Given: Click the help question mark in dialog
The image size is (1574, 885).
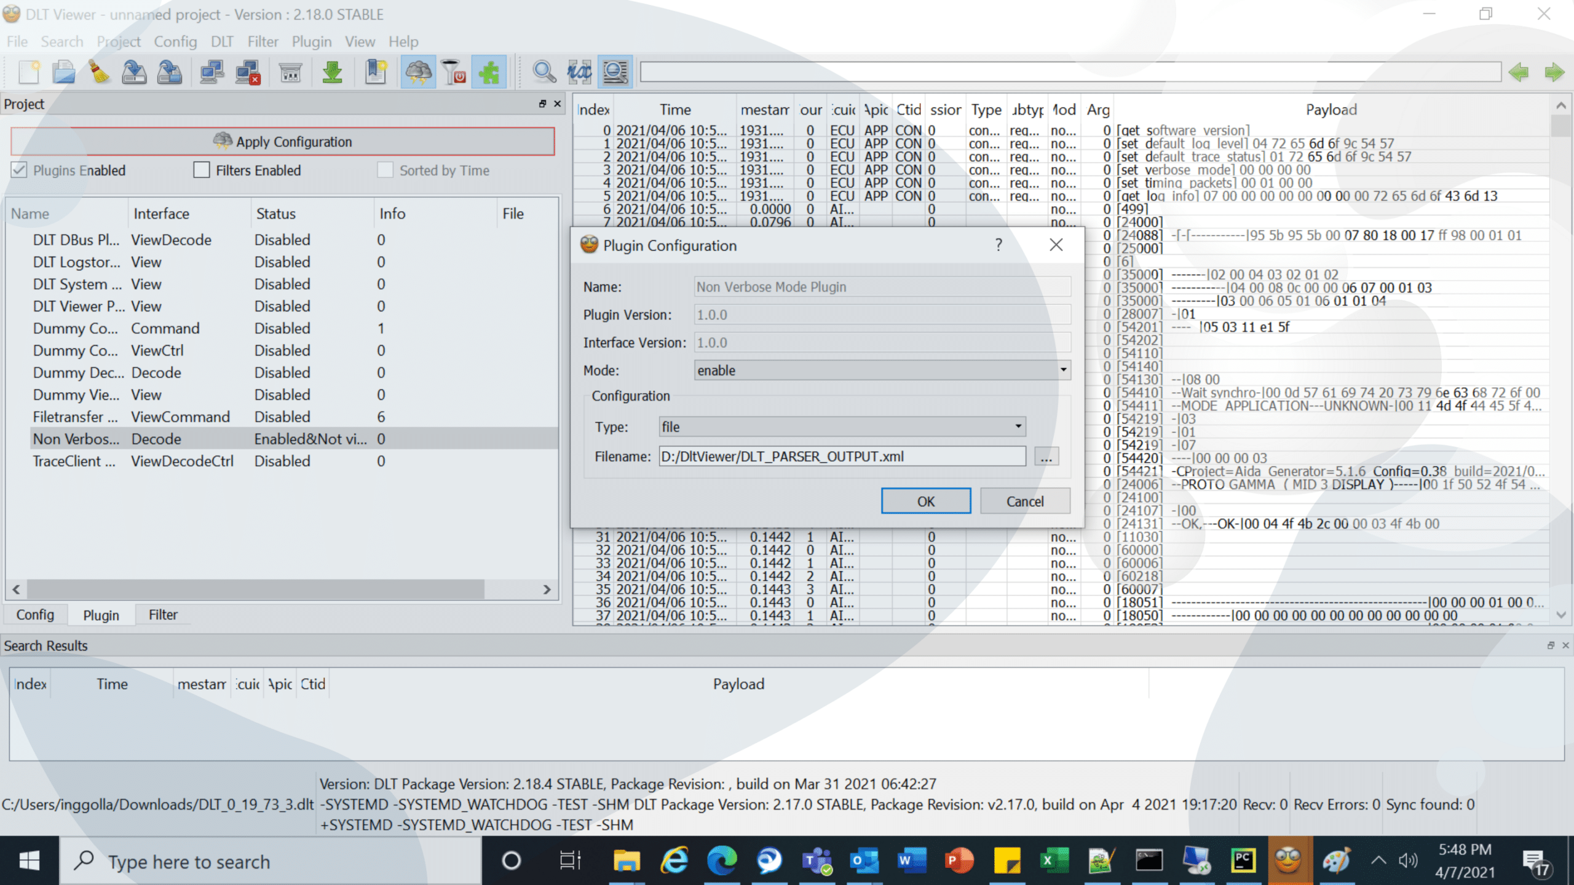Looking at the screenshot, I should (999, 245).
